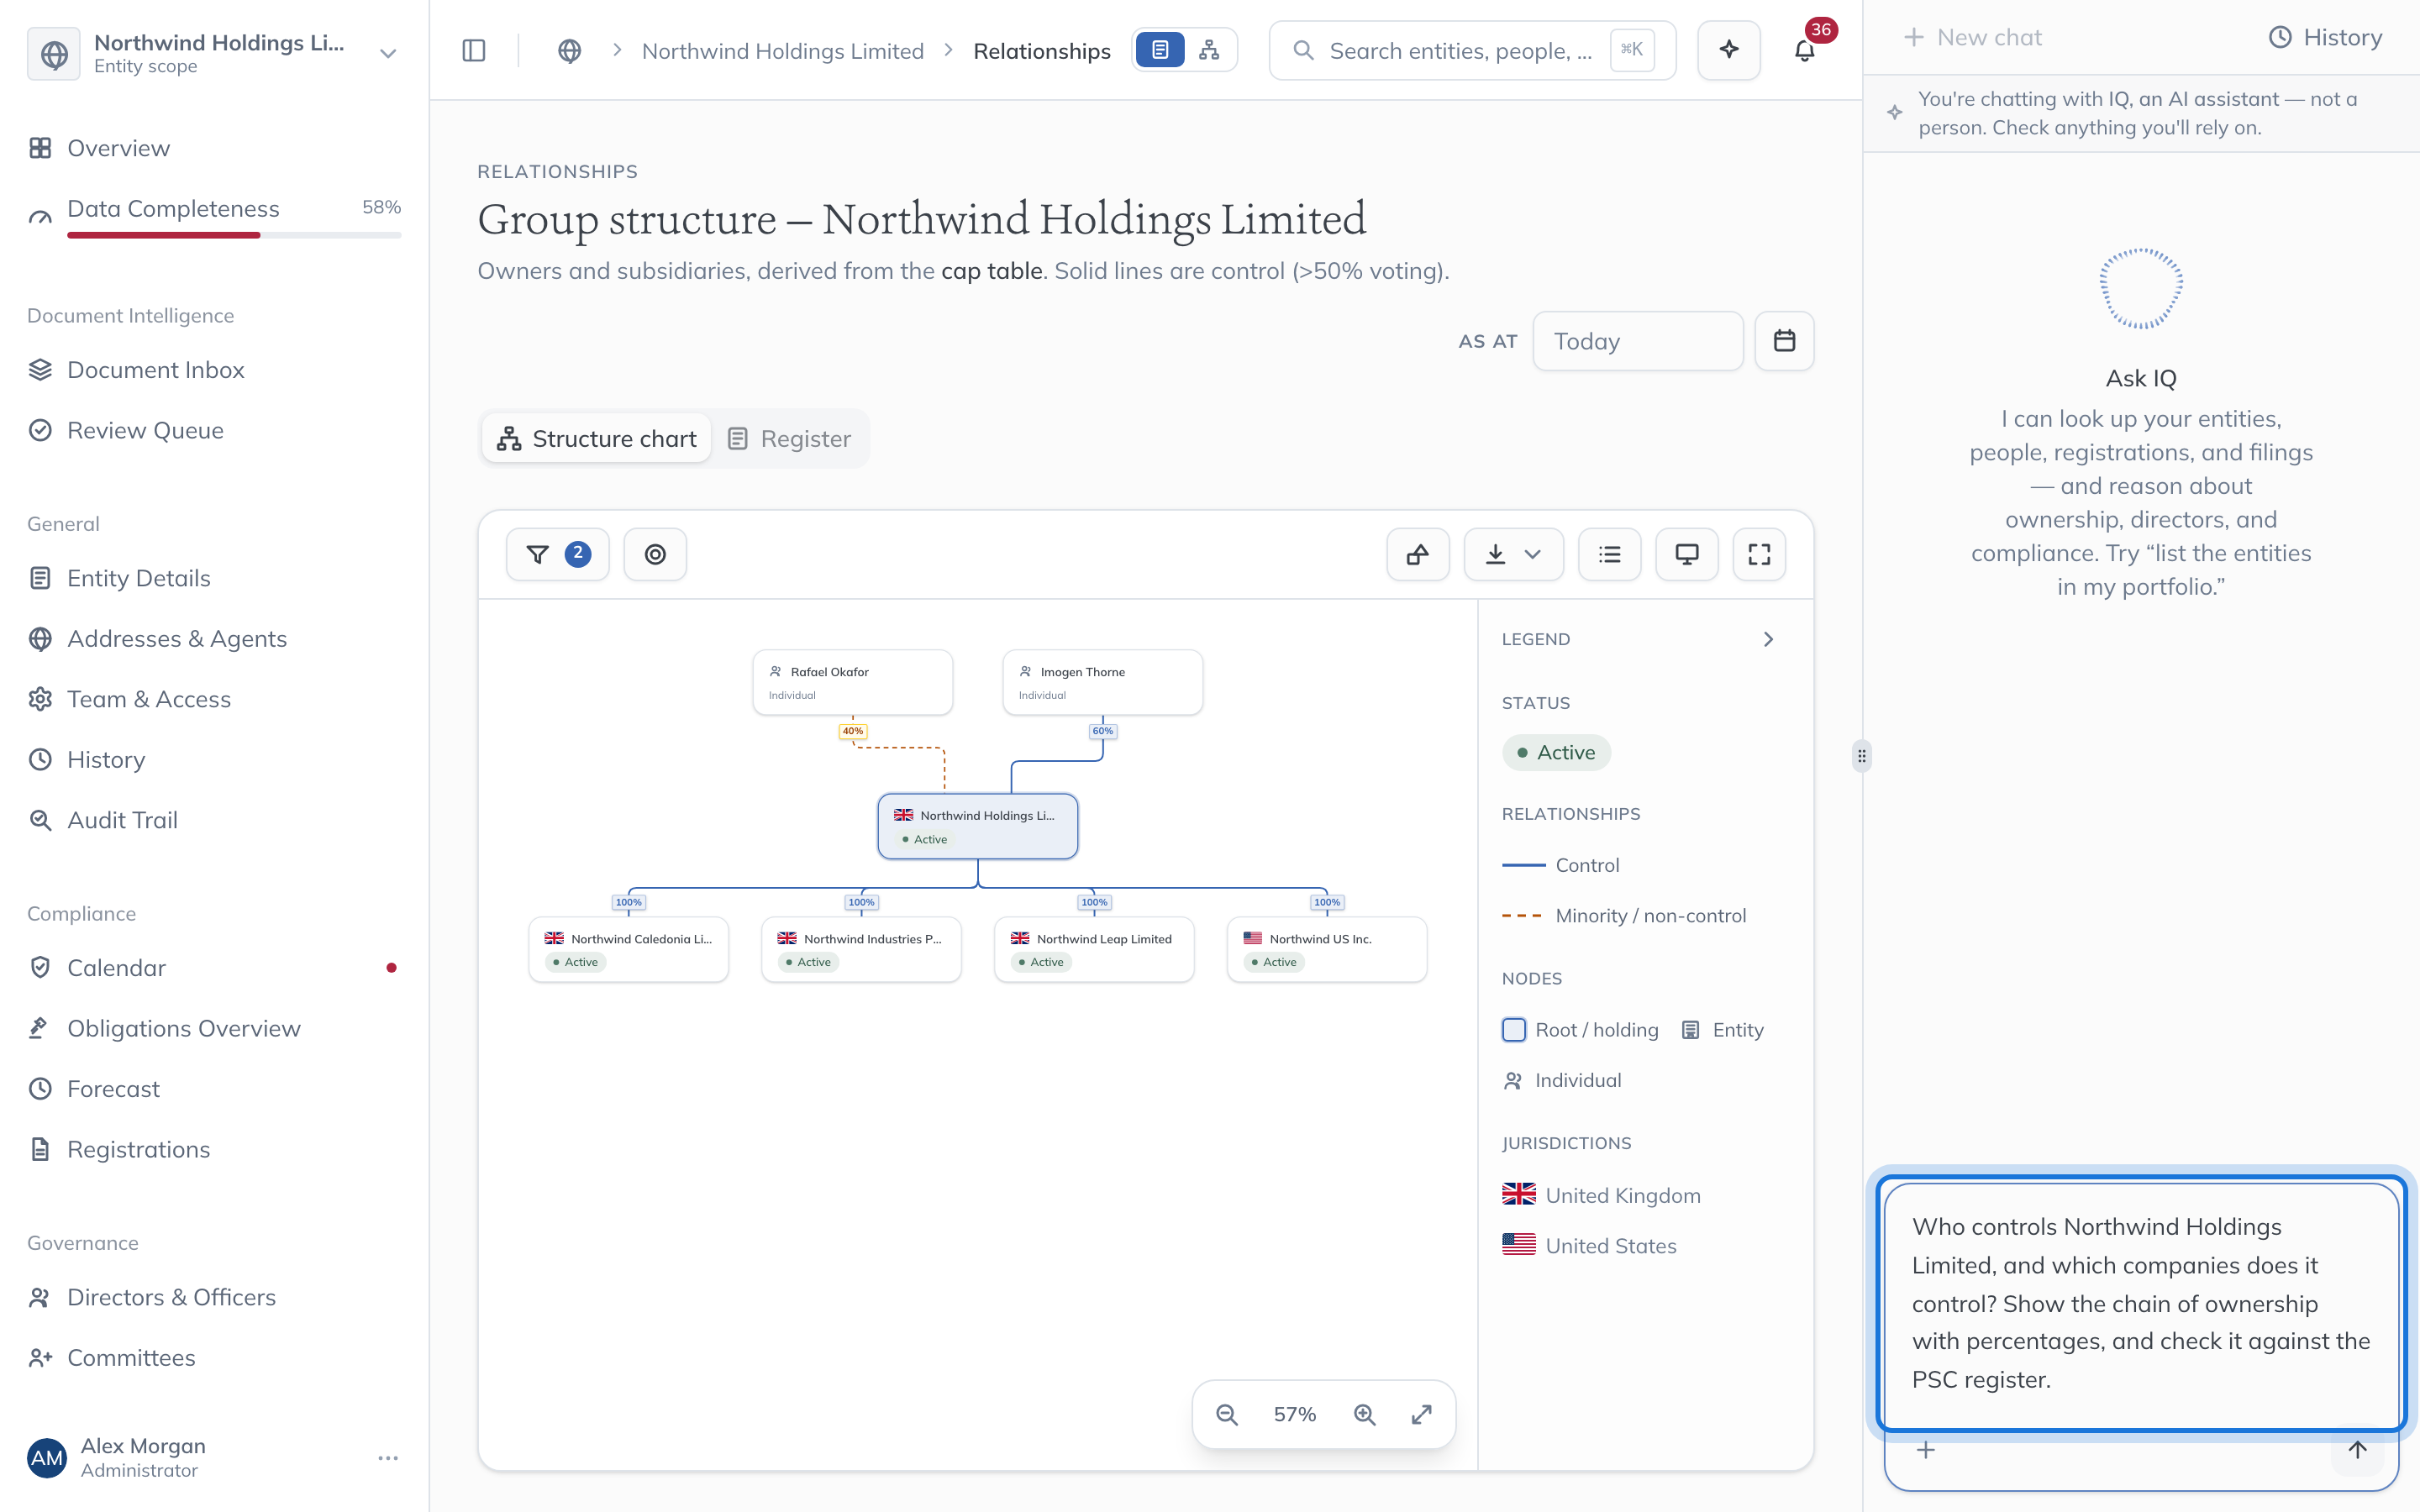Zoom in the structure chart

pyautogui.click(x=1365, y=1414)
